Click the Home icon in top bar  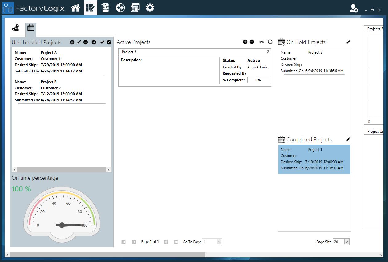[75, 8]
